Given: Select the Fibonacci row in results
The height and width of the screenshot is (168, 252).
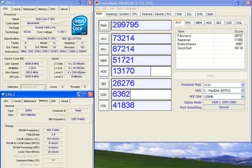Looking at the screenshot, I should (210, 36).
